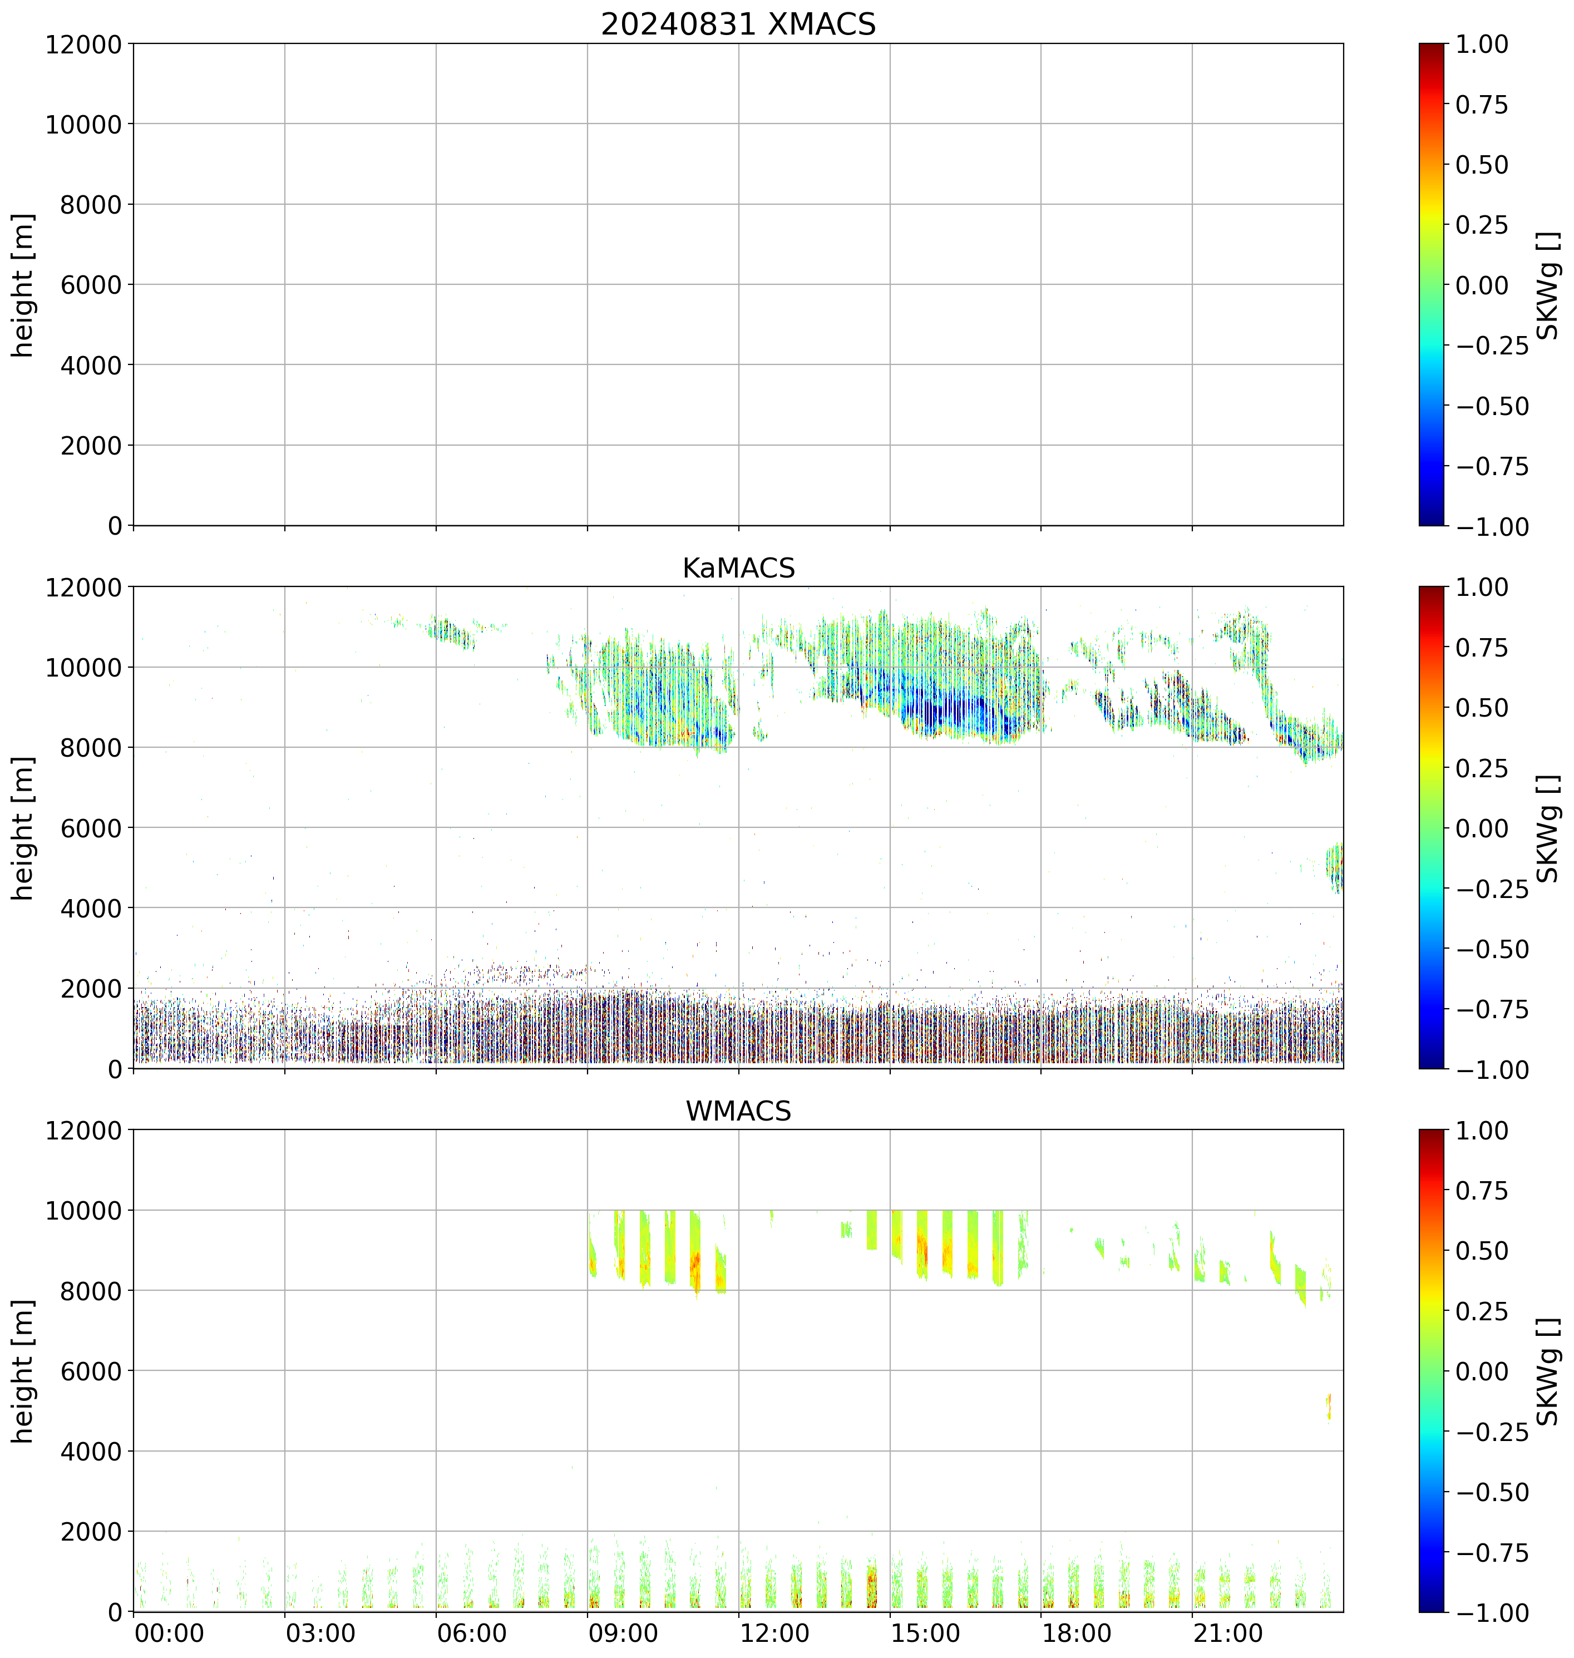Click the WMACS colorbar green middle section

click(1432, 1370)
